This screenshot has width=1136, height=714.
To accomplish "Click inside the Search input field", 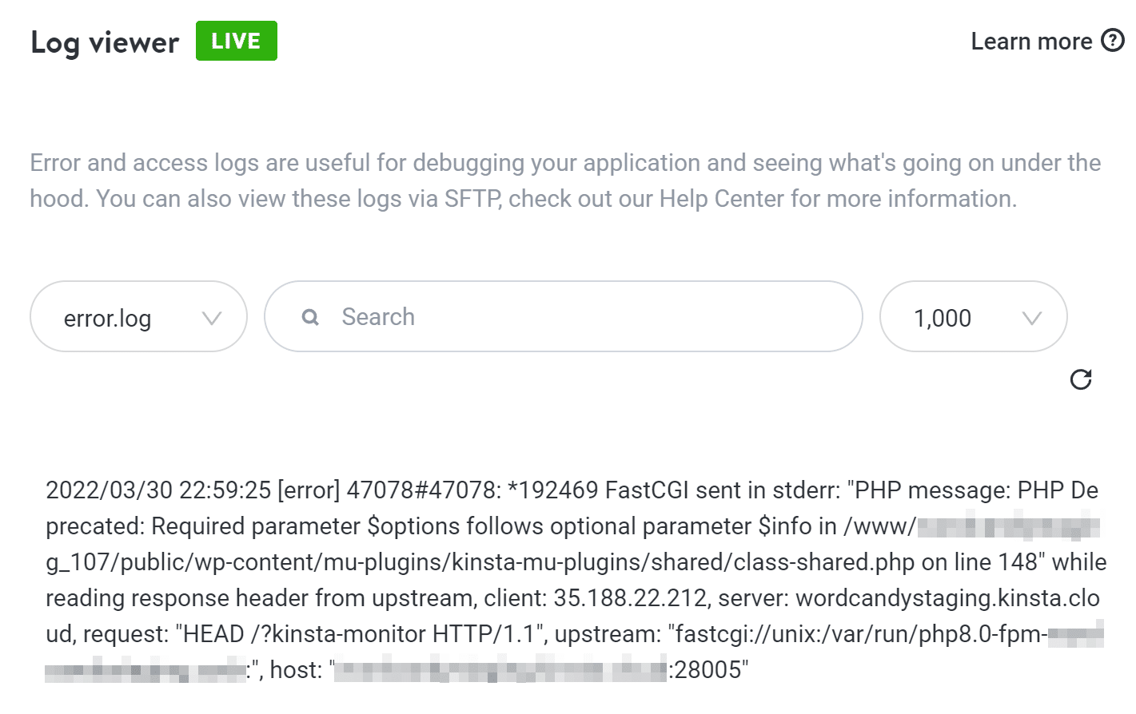I will tap(560, 316).
